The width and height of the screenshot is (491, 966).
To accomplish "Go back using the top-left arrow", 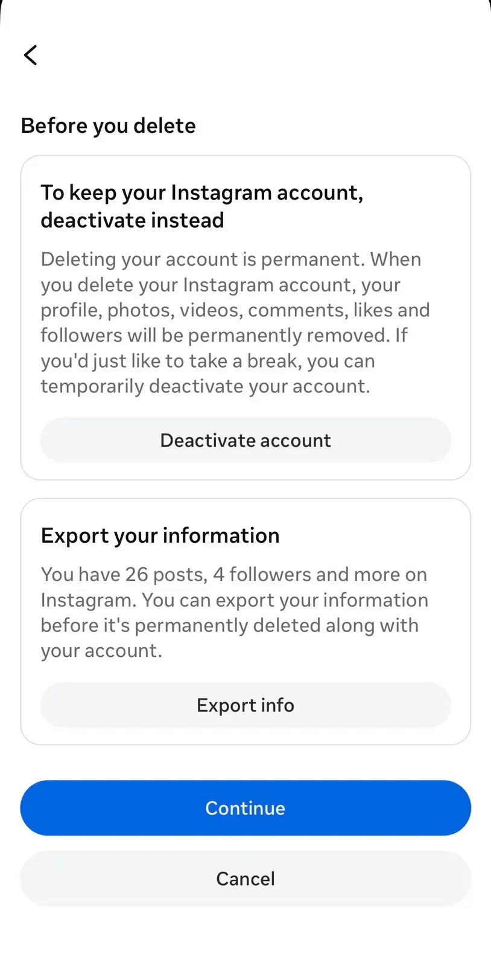I will point(31,55).
